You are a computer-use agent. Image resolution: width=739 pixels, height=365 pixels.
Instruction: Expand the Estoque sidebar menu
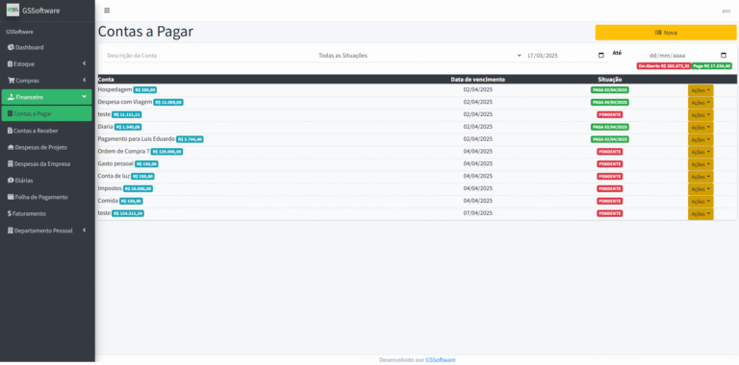pos(46,64)
